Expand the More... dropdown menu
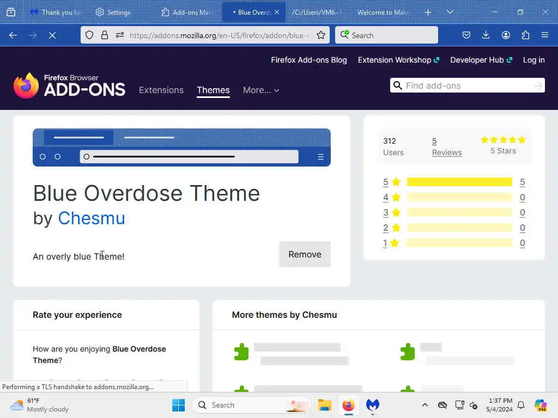This screenshot has height=418, width=558. [261, 90]
